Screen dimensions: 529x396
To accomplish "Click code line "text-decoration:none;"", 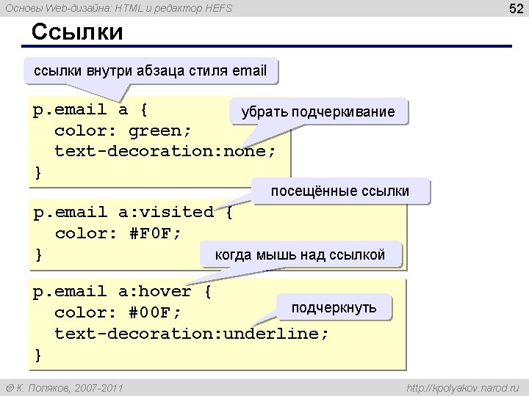I will (x=165, y=151).
